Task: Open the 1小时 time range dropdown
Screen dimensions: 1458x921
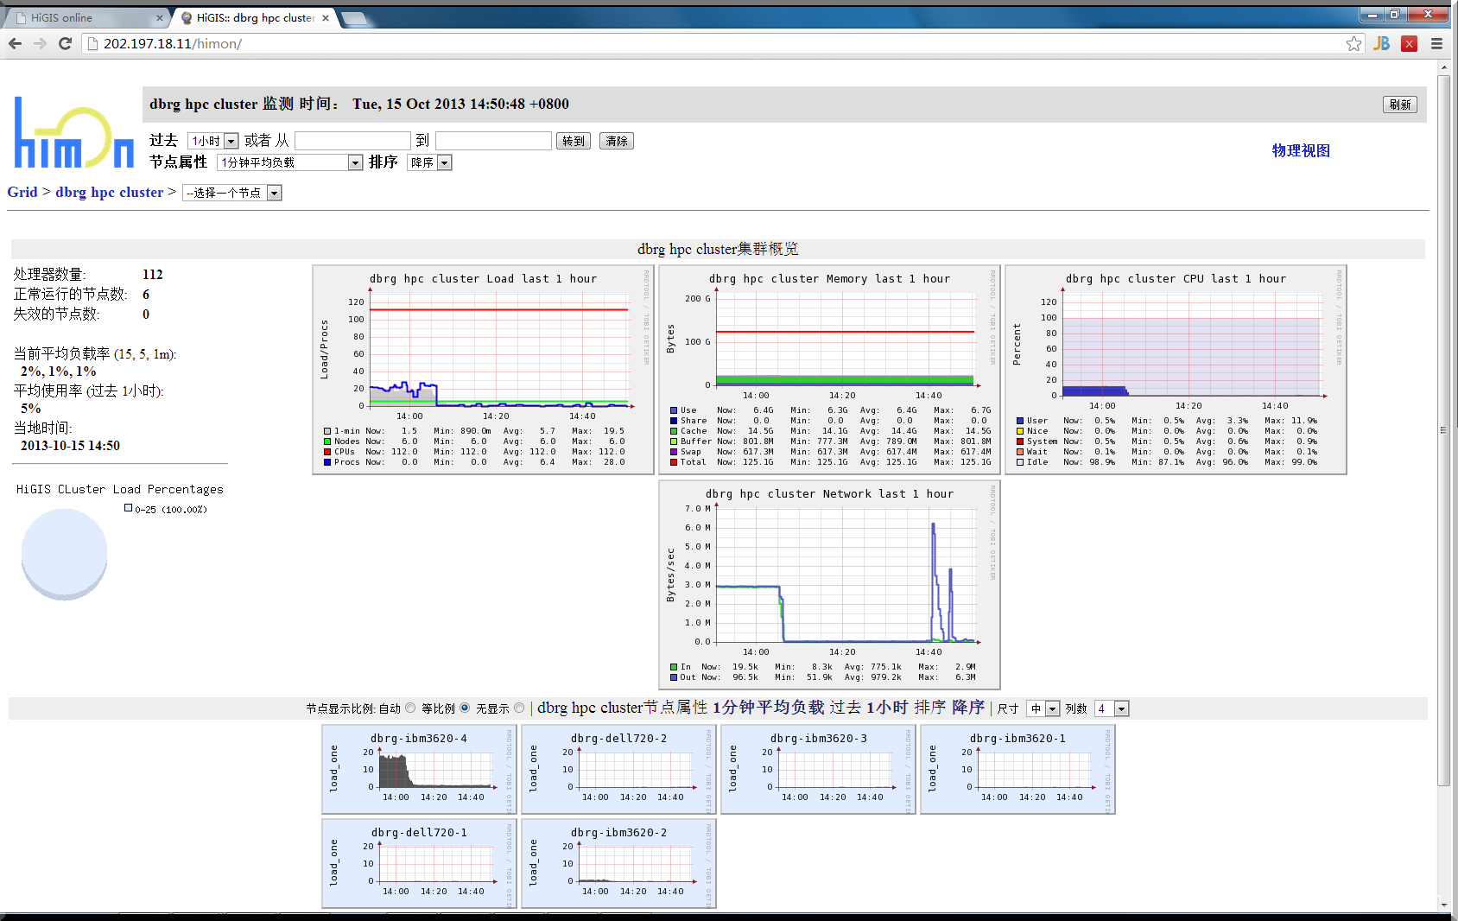Action: (x=212, y=141)
